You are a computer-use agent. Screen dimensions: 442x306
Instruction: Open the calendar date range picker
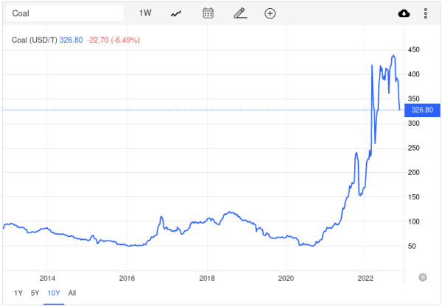click(x=208, y=13)
